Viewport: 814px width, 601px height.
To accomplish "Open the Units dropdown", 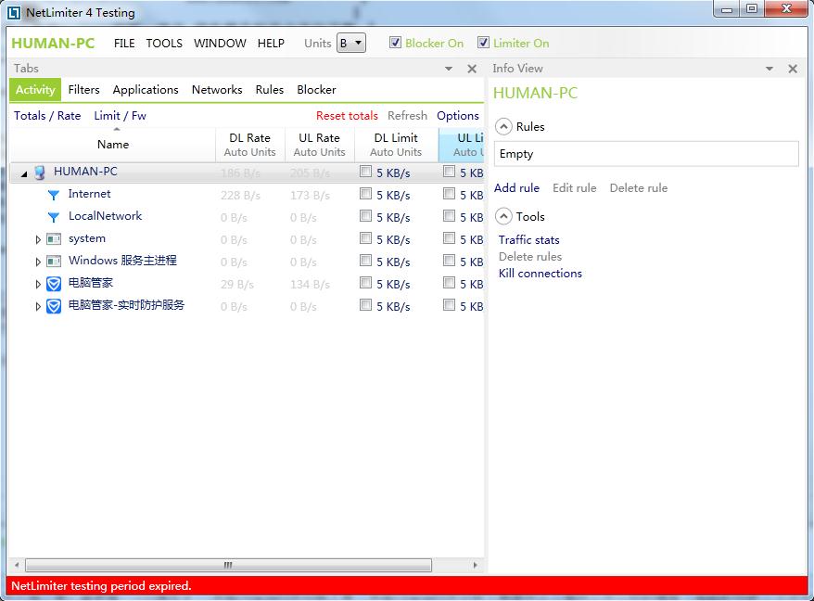I will point(351,43).
